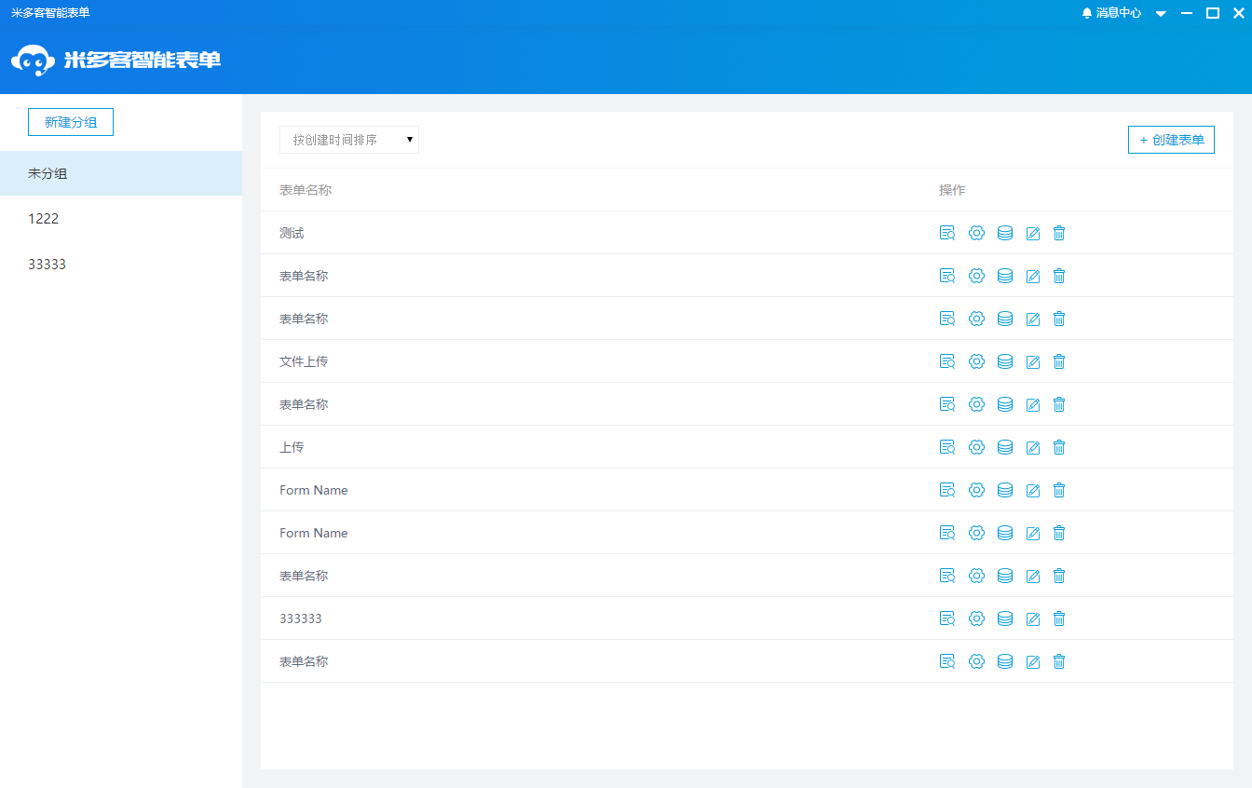View data icon for 上传 form
The image size is (1252, 788).
click(x=1005, y=447)
